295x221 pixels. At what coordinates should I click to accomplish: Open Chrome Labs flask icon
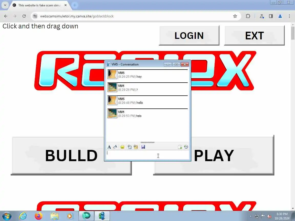(x=262, y=16)
